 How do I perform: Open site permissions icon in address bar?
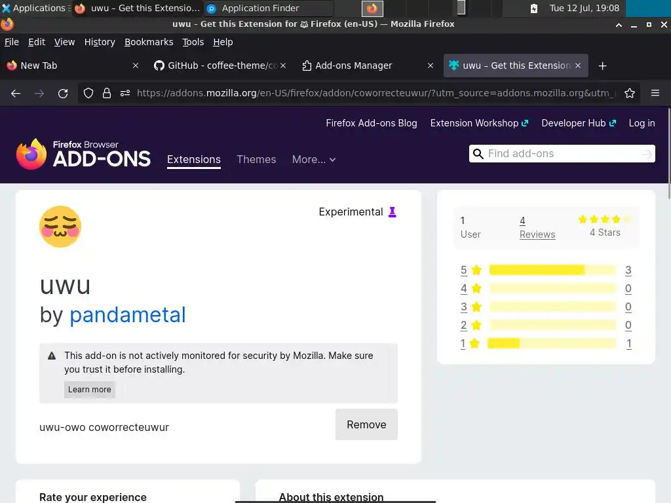(125, 93)
